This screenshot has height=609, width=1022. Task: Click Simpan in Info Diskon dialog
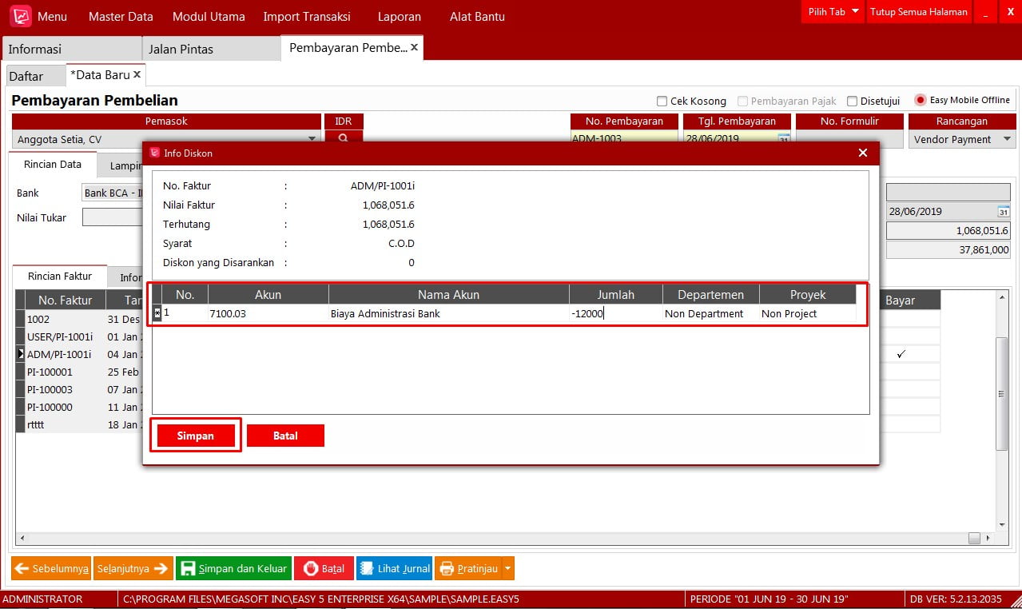coord(196,436)
